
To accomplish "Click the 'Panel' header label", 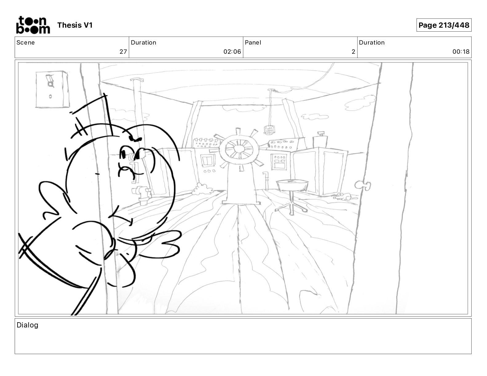I will coord(253,42).
